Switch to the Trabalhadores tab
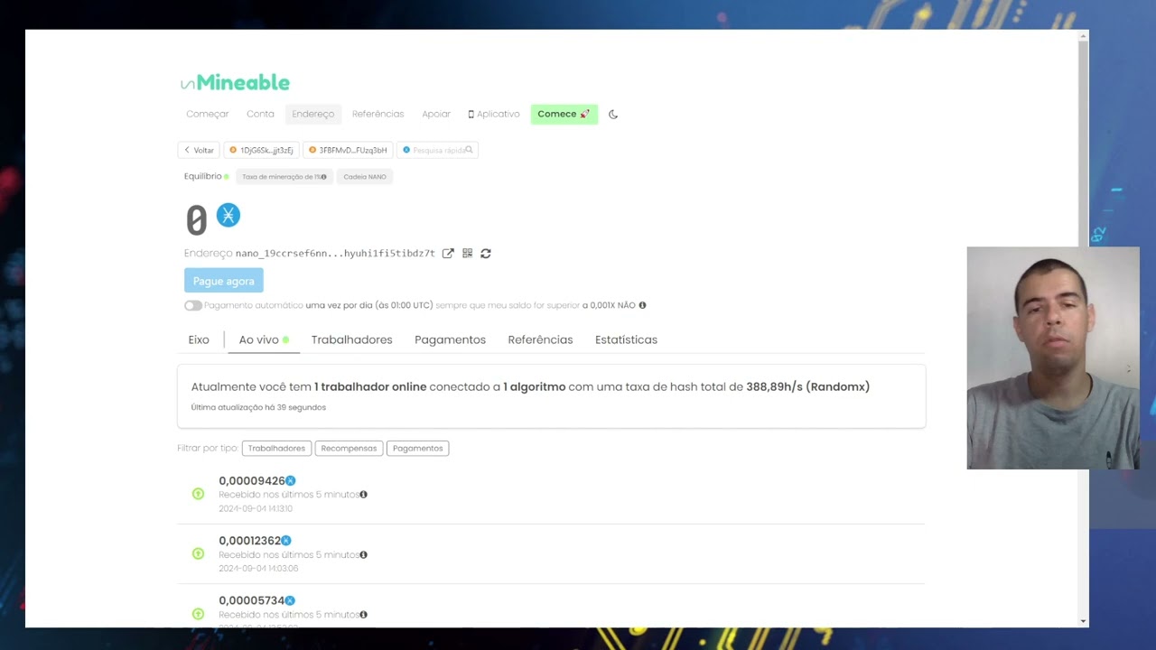1156x650 pixels. pyautogui.click(x=352, y=339)
